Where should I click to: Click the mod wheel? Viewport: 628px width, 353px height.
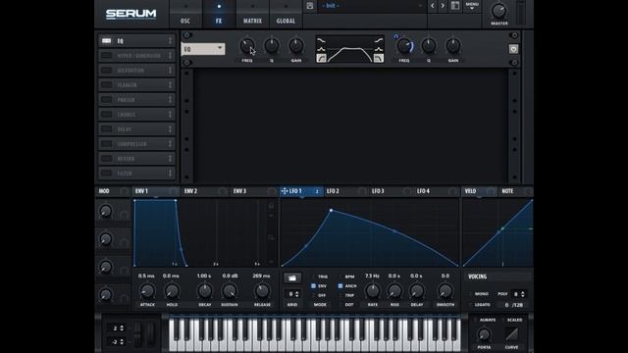pyautogui.click(x=150, y=333)
